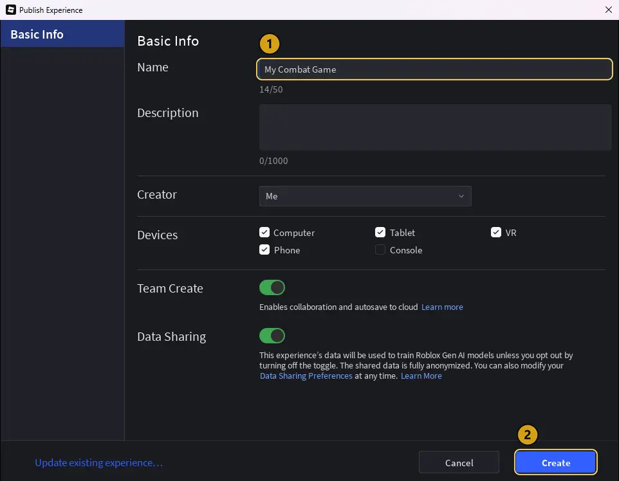Turn off the Data Sharing toggle
Image resolution: width=619 pixels, height=481 pixels.
(x=272, y=336)
